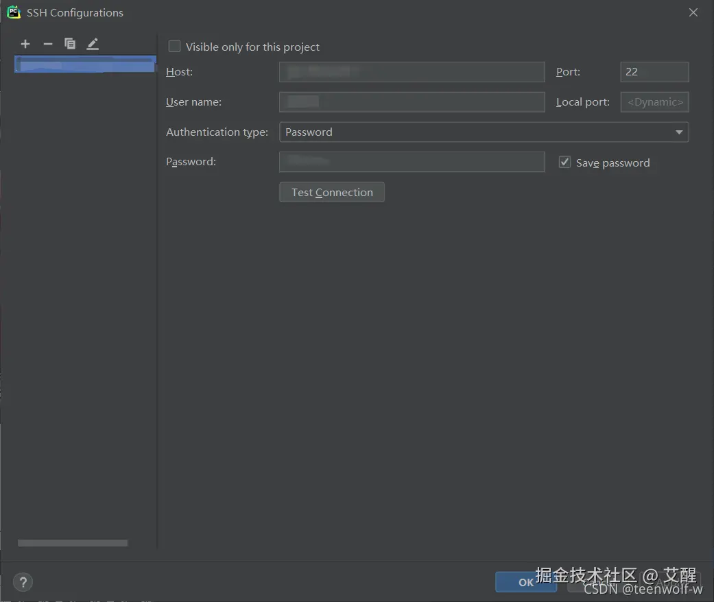This screenshot has height=602, width=714.
Task: Click the Test Connection button
Action: pyautogui.click(x=331, y=192)
